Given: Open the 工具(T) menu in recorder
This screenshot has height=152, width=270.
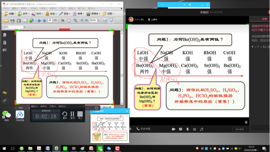Looking at the screenshot, I should point(53,106).
